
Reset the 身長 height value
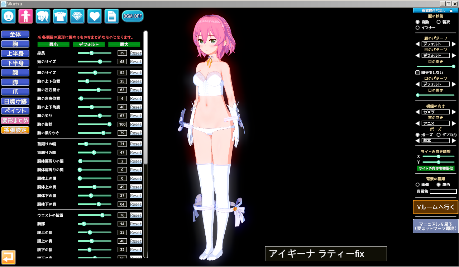click(x=135, y=53)
